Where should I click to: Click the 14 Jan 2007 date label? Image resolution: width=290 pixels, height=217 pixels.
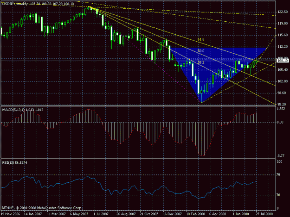(33, 214)
